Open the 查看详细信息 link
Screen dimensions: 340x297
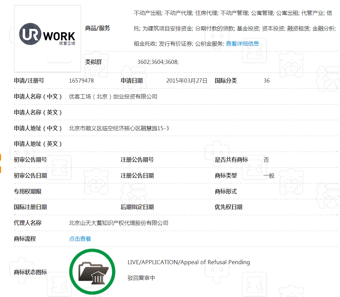click(x=242, y=44)
